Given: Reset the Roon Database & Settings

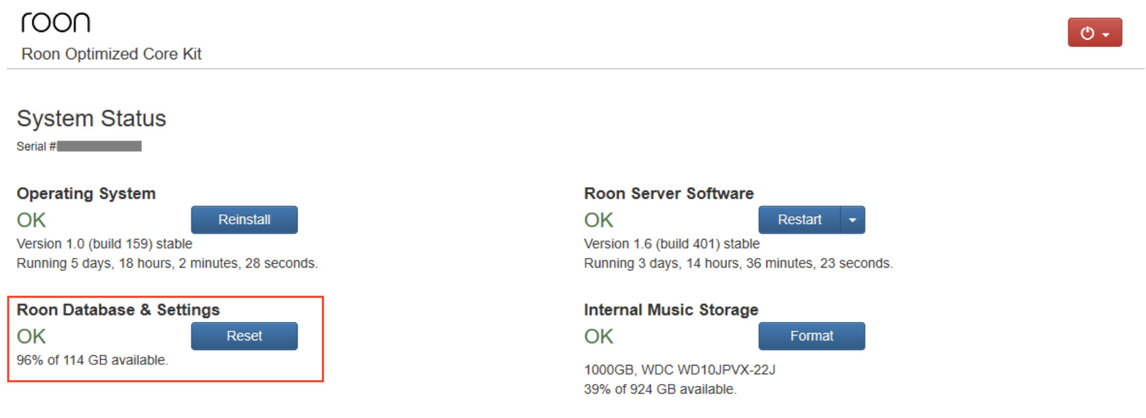Looking at the screenshot, I should point(244,336).
